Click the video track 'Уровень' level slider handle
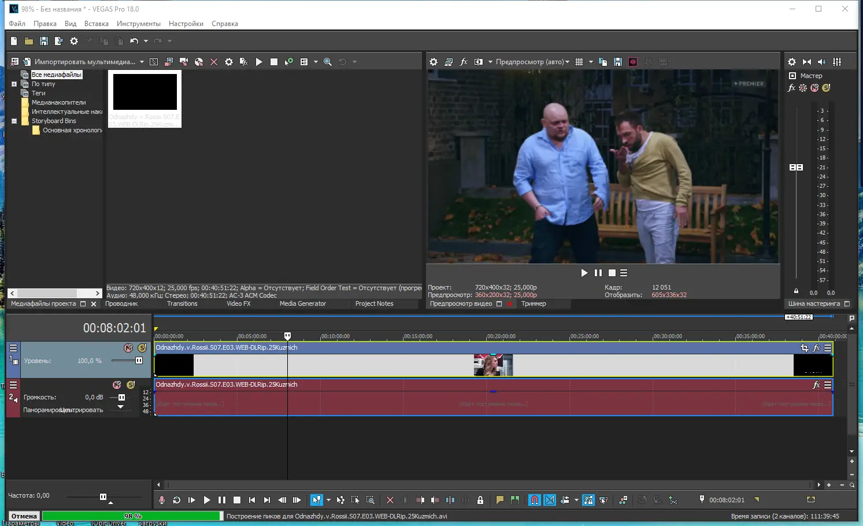This screenshot has width=863, height=526. click(x=139, y=361)
